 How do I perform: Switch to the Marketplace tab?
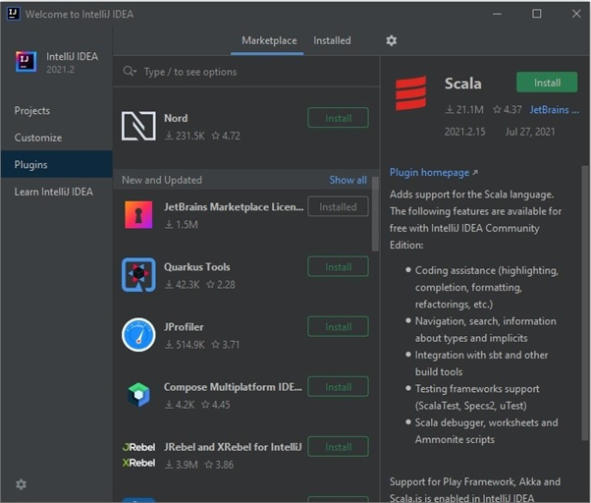(x=269, y=40)
